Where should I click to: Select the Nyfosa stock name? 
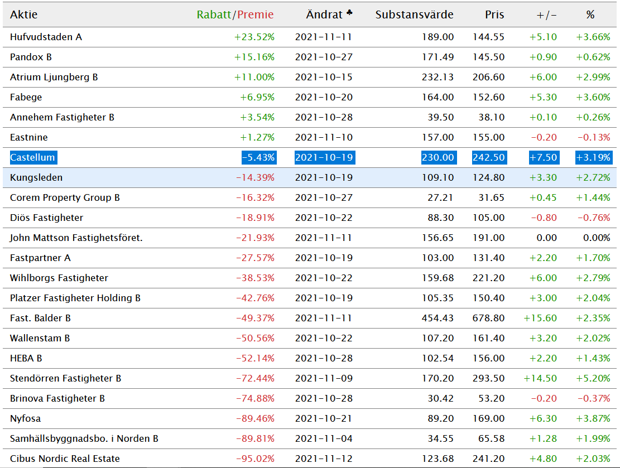pyautogui.click(x=25, y=418)
